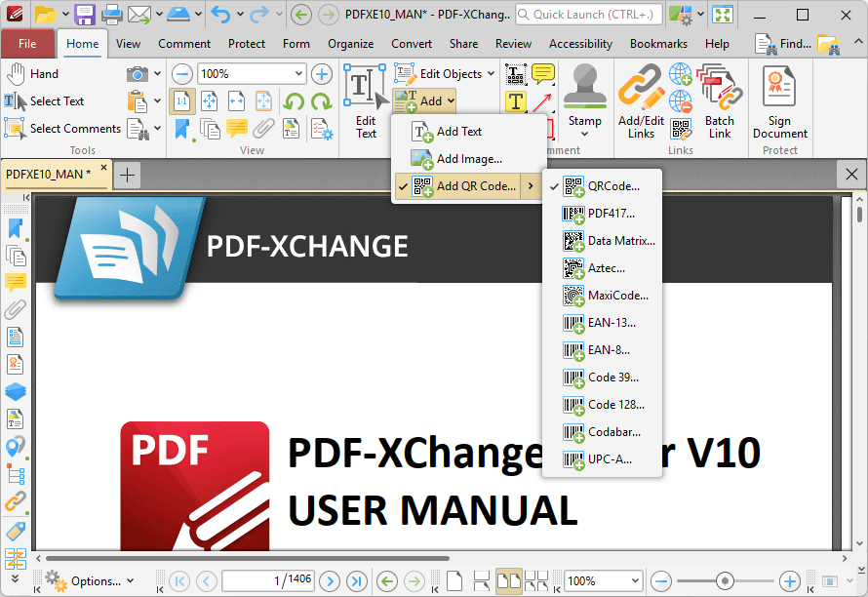This screenshot has height=597, width=868.
Task: Toggle Actual Size view mode button
Action: tap(182, 101)
